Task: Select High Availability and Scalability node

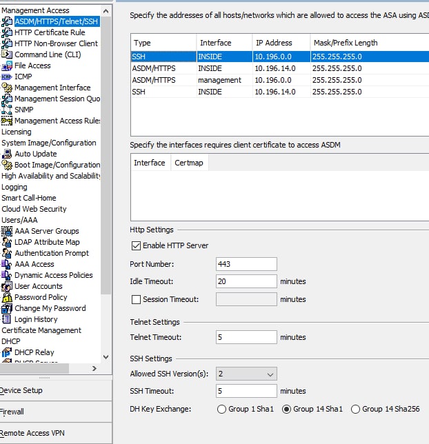Action: click(x=51, y=176)
